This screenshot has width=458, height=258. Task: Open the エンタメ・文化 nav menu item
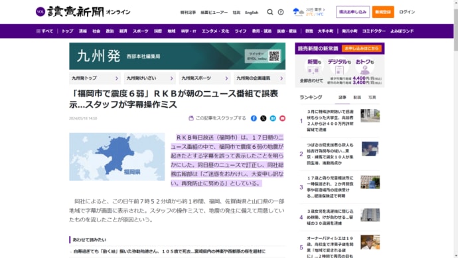(x=216, y=31)
